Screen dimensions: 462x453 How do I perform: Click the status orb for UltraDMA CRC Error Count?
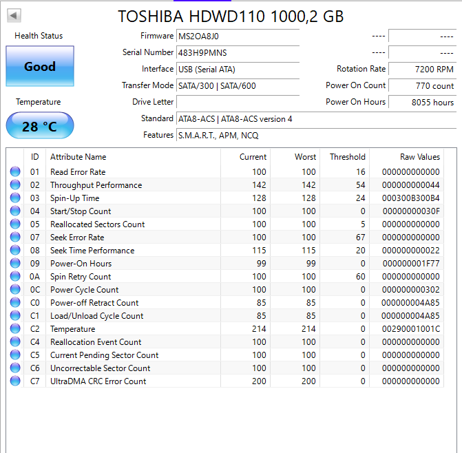(15, 381)
